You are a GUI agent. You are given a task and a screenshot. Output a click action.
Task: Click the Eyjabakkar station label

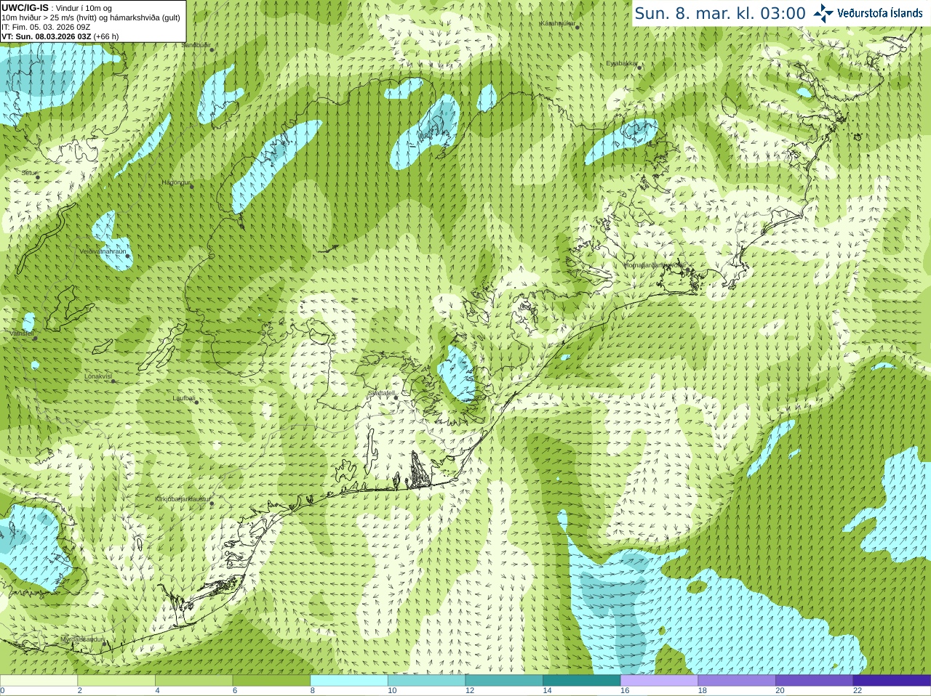coord(622,63)
